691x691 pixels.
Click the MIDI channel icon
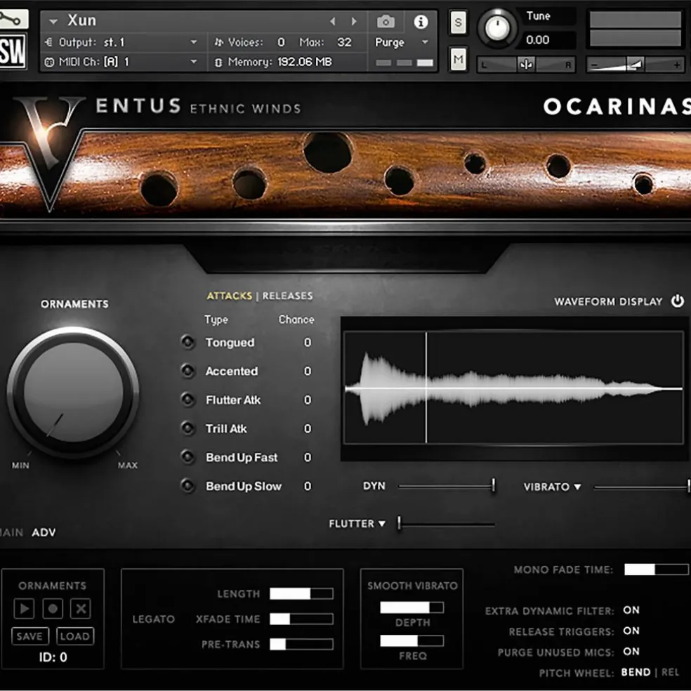pyautogui.click(x=49, y=62)
